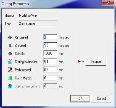
Task: Select the Z Speed field showing 5.5
Action: (50, 45)
